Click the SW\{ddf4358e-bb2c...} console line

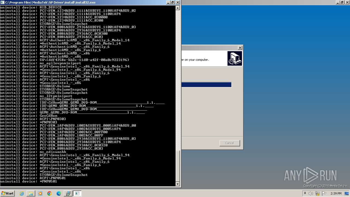[x=65, y=60]
